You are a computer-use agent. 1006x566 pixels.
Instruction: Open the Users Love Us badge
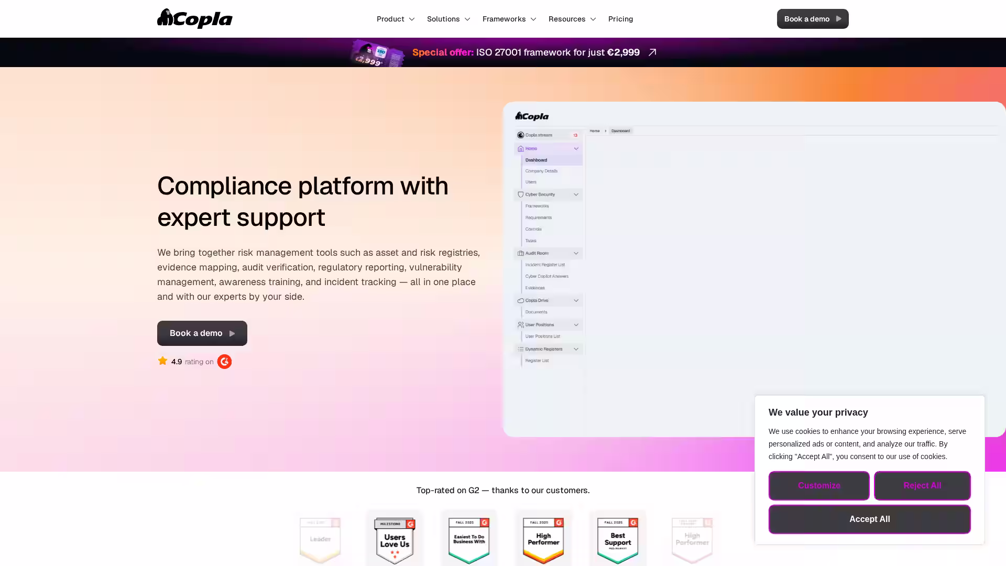395,540
